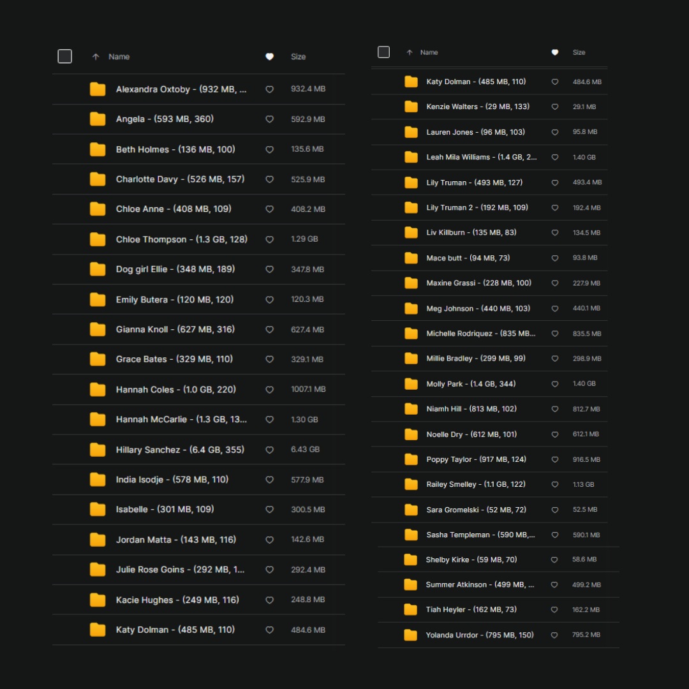The image size is (689, 689).
Task: Select the Jordan Matta row by its size value
Action: click(x=307, y=540)
